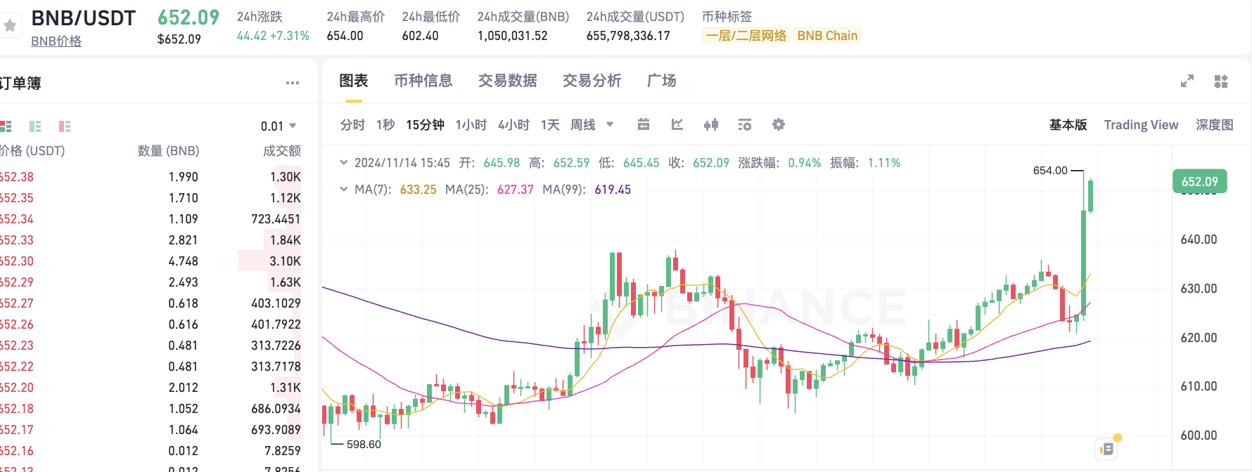This screenshot has height=472, width=1252.
Task: Open the 交易分析 tab
Action: coord(592,81)
